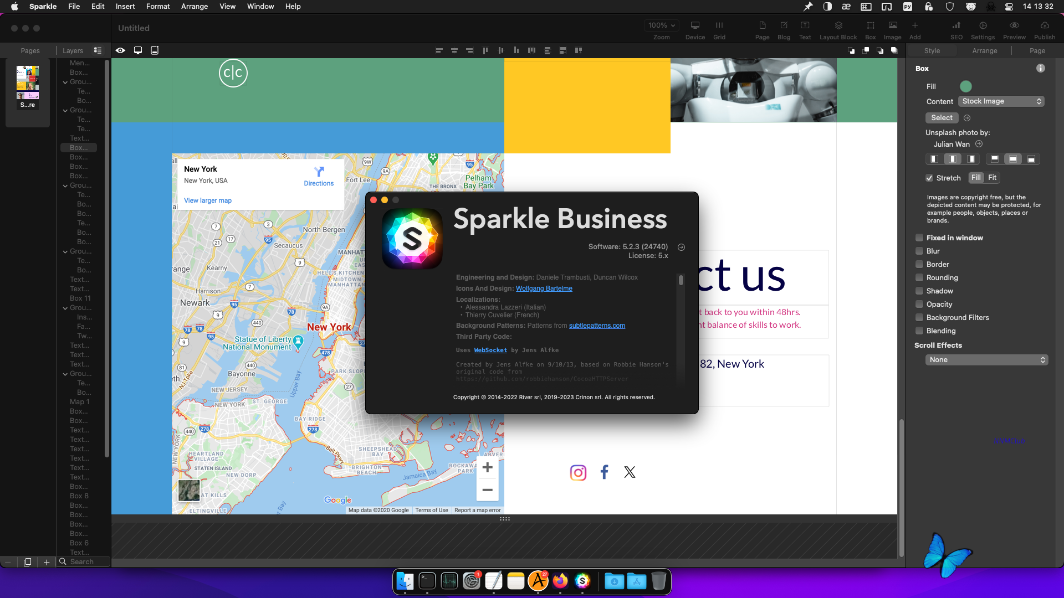Align selected elements to left edge
The width and height of the screenshot is (1064, 598).
(439, 50)
